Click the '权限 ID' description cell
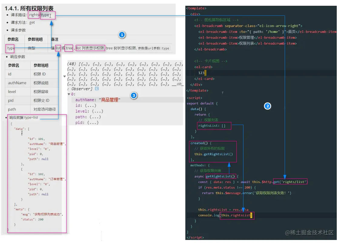Image resolution: width=341 pixels, height=243 pixels. point(40,74)
